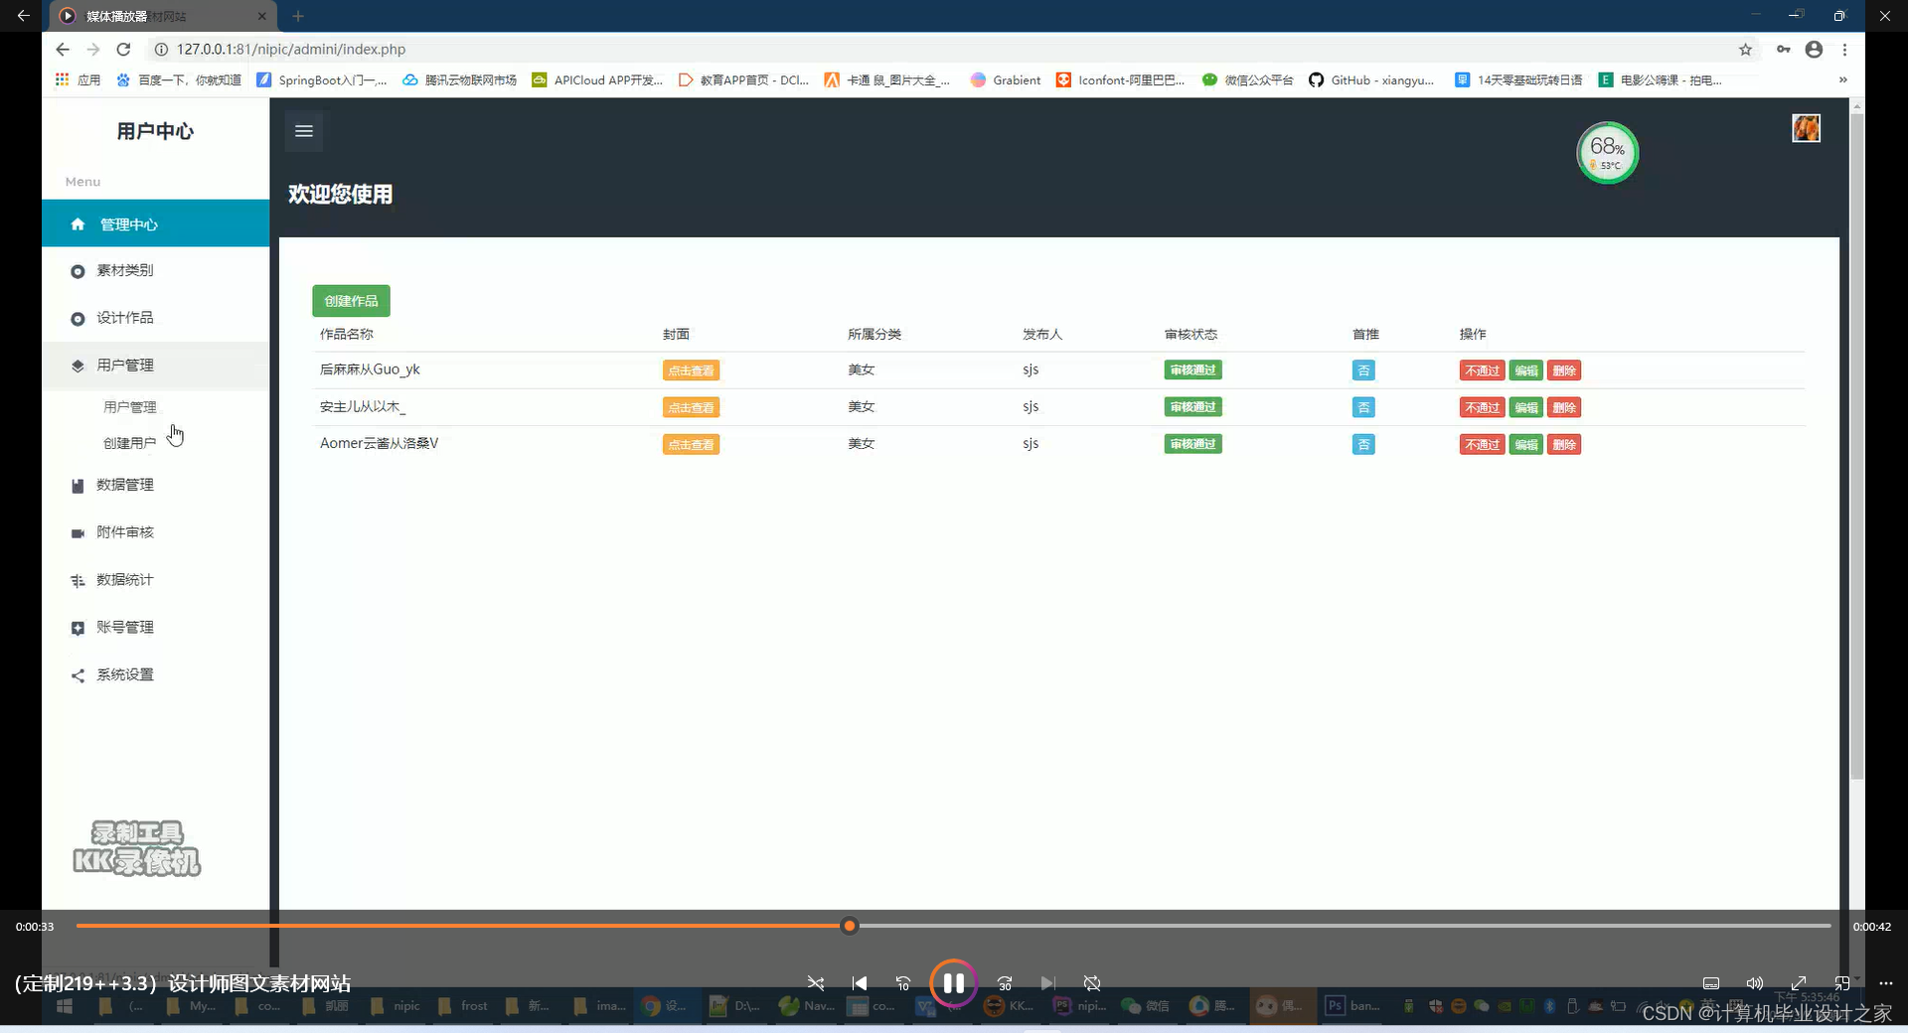Open the user avatar in top right
This screenshot has height=1033, width=1908.
point(1806,128)
